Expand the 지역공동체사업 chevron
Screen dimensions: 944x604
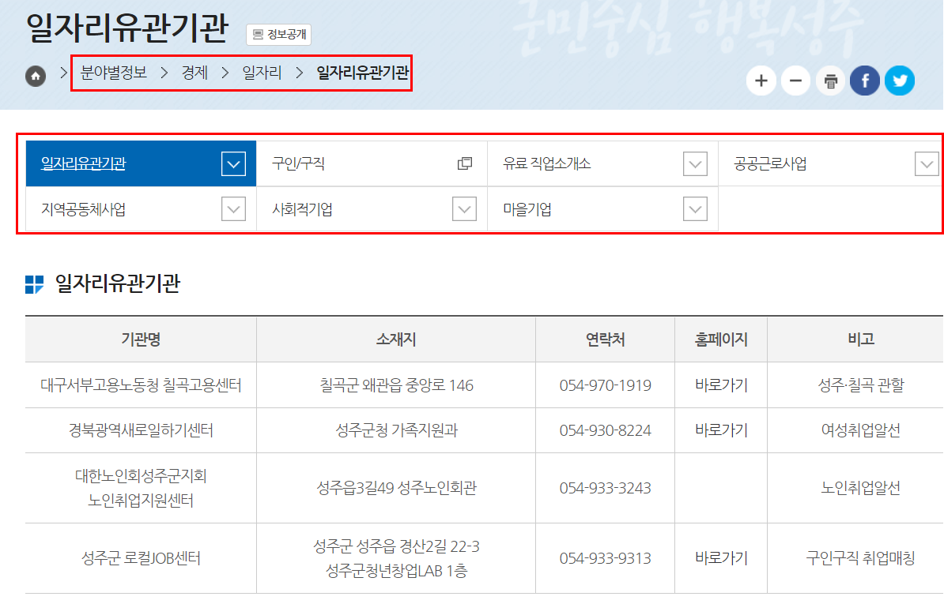233,209
